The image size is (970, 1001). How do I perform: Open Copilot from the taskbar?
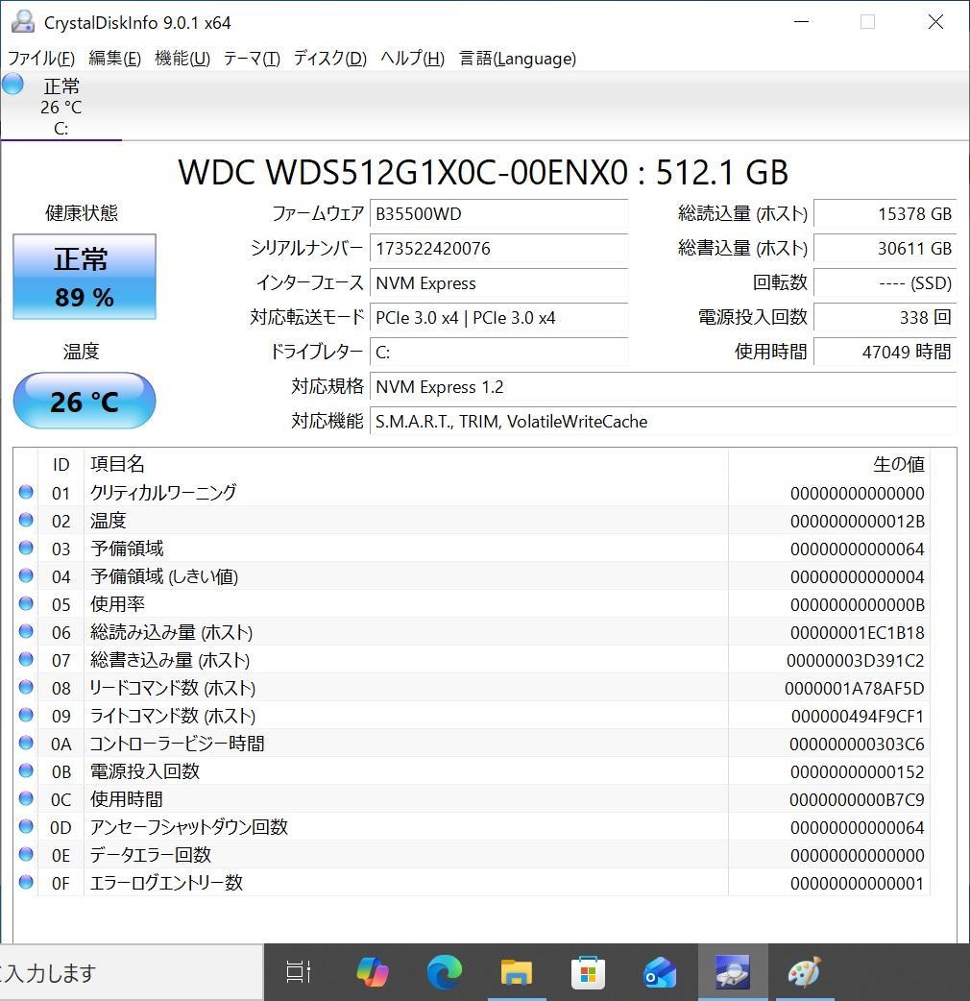point(372,972)
